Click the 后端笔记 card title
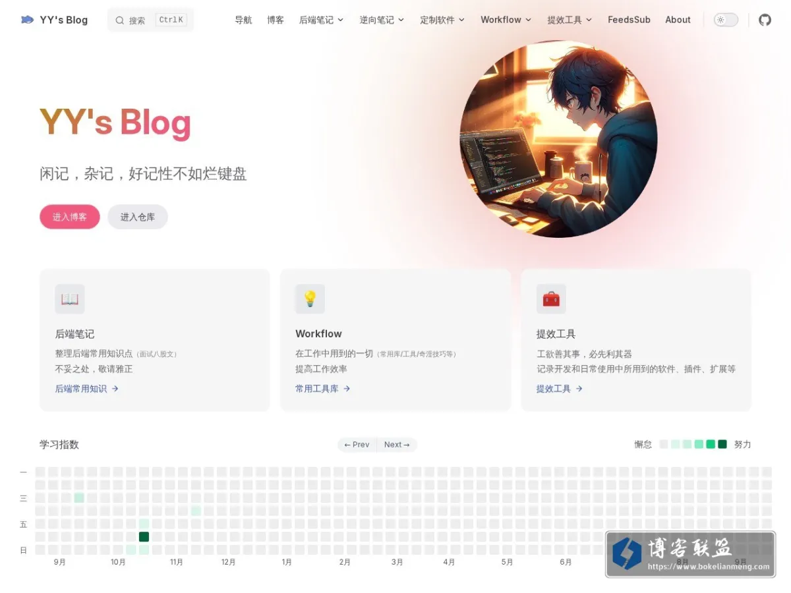Screen dimensions: 791x593 75,334
